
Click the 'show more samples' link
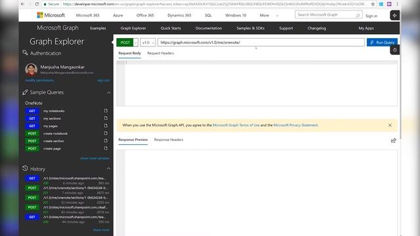[x=94, y=159]
